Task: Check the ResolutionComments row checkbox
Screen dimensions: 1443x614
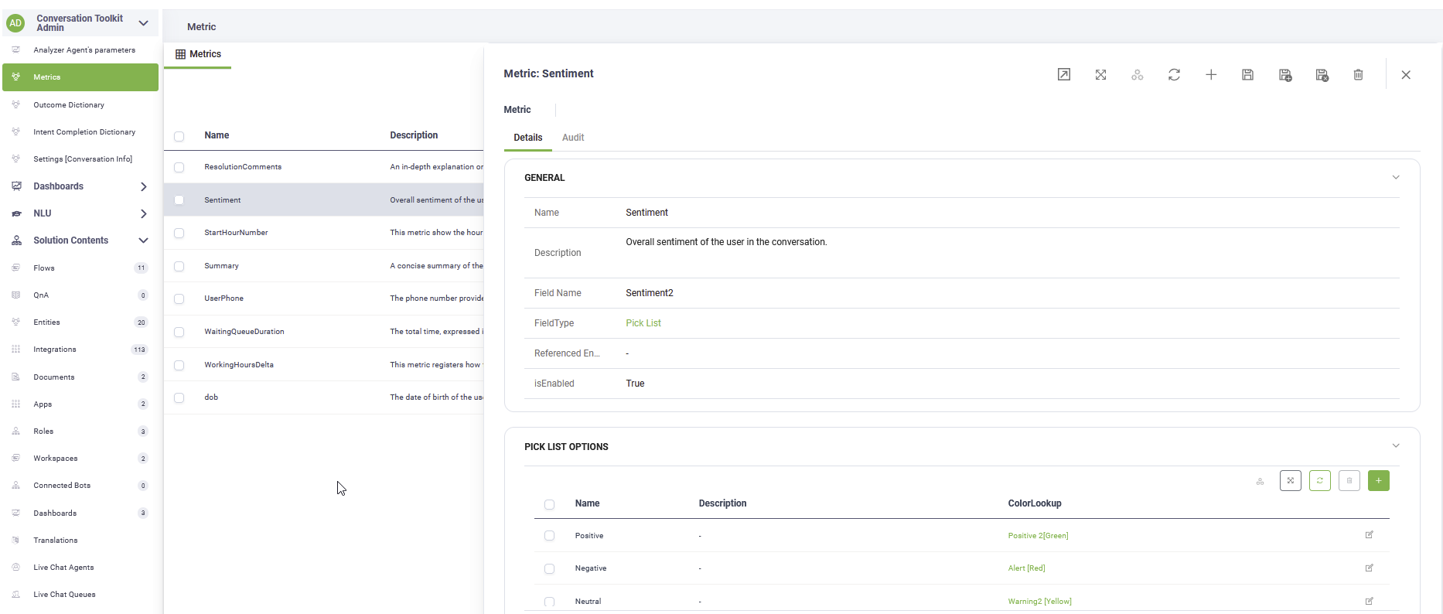Action: 179,167
